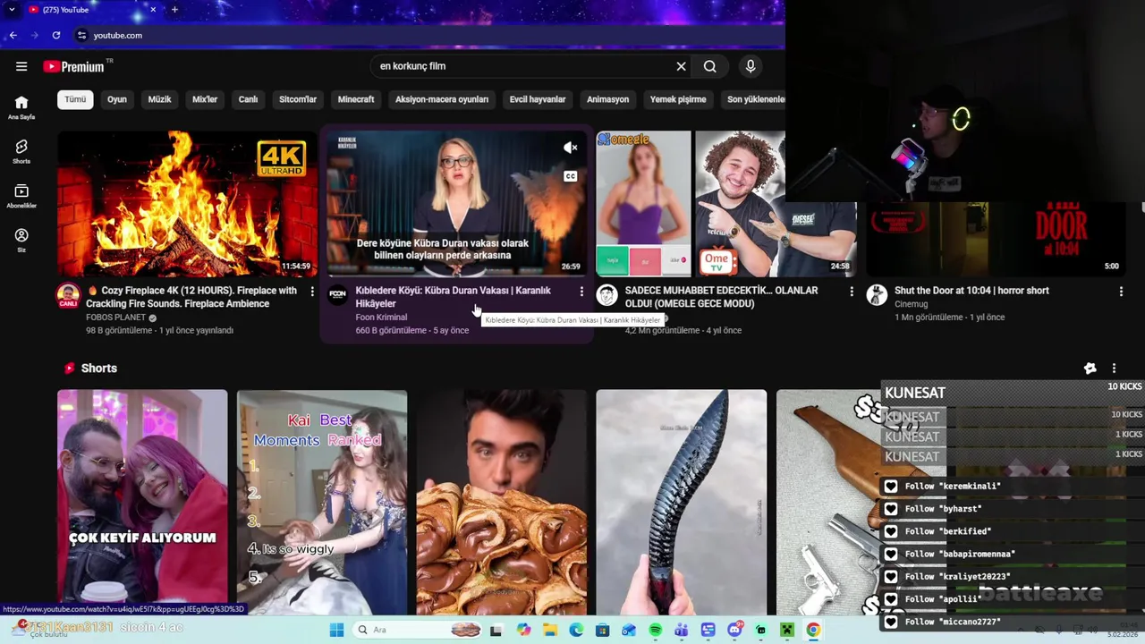Open the Siz (You) sidebar page

coord(21,240)
